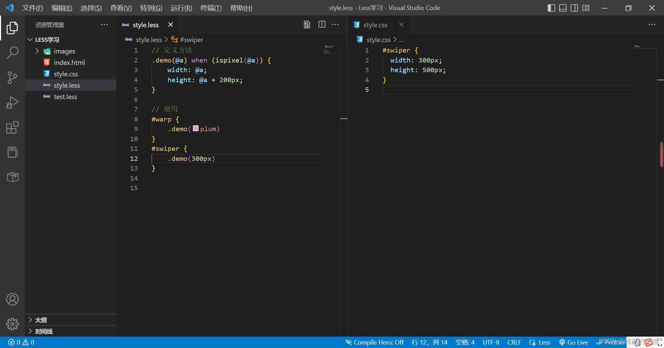Image resolution: width=664 pixels, height=348 pixels.
Task: Open the package box icon in activity bar
Action: (12, 177)
